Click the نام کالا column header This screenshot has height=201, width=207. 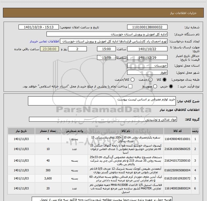[x=126, y=131]
